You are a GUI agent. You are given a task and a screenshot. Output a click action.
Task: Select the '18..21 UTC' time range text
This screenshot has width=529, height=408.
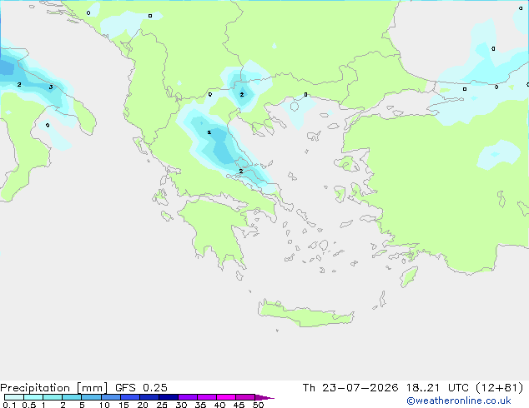(437, 388)
